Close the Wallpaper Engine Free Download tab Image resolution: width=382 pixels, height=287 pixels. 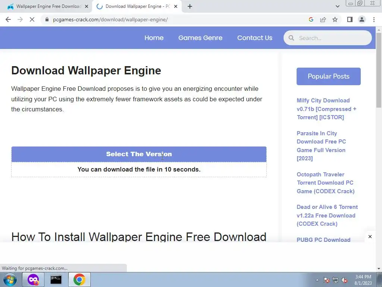[87, 6]
